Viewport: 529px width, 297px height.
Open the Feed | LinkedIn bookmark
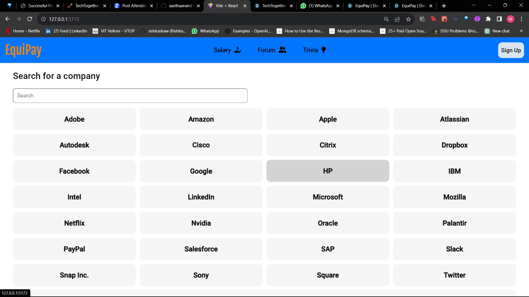point(66,31)
